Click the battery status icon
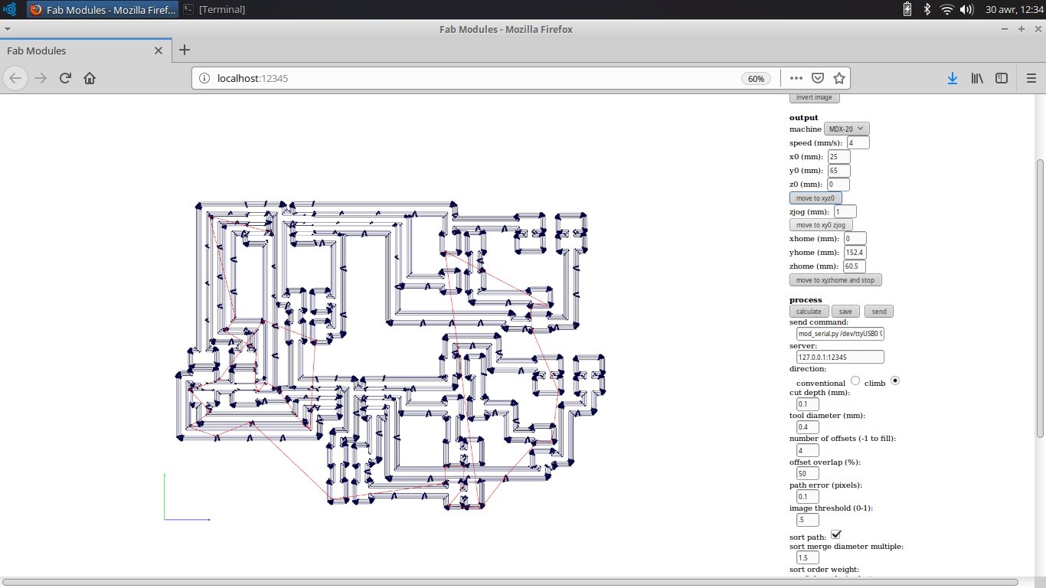Screen dimensions: 1046x588 click(x=907, y=9)
